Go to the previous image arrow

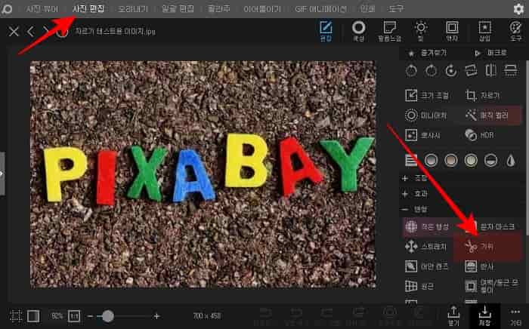pos(30,32)
